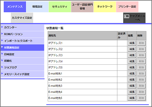Open ジョブログ in the side menu
The width and height of the screenshot is (152, 107).
[x=22, y=68]
